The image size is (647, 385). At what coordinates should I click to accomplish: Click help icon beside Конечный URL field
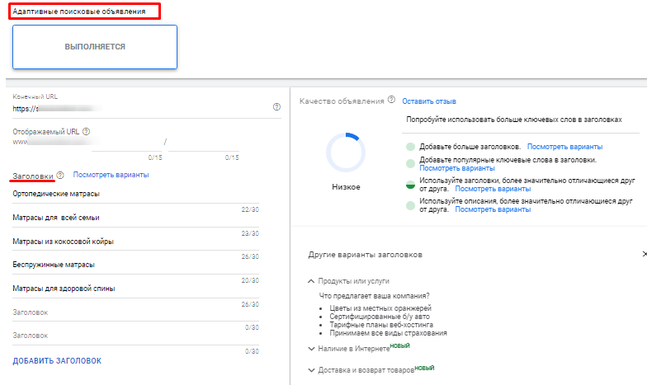click(x=276, y=107)
